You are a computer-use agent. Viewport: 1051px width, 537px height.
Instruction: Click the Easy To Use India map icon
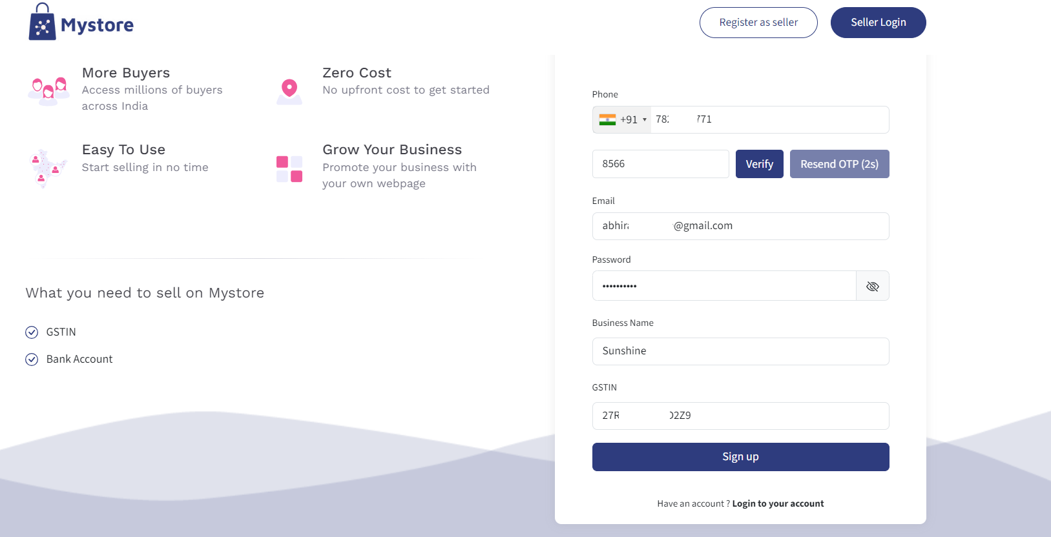click(48, 168)
